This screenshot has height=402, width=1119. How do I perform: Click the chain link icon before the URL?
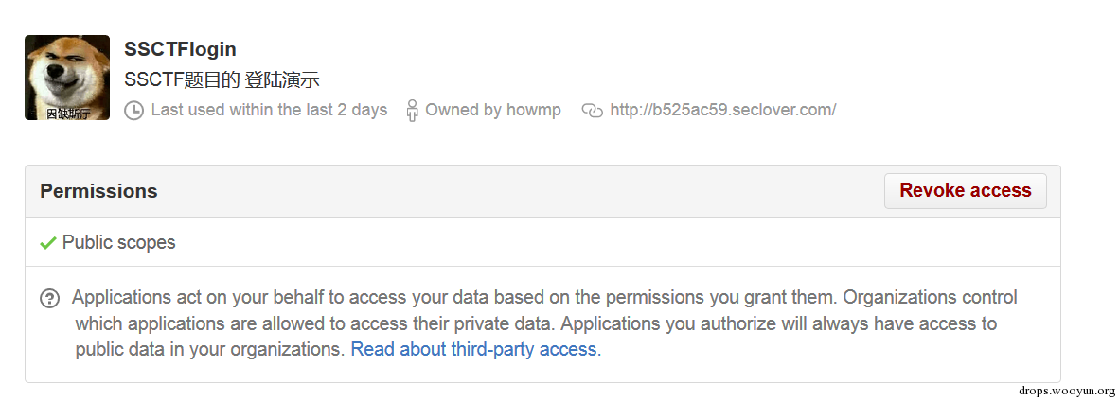593,111
